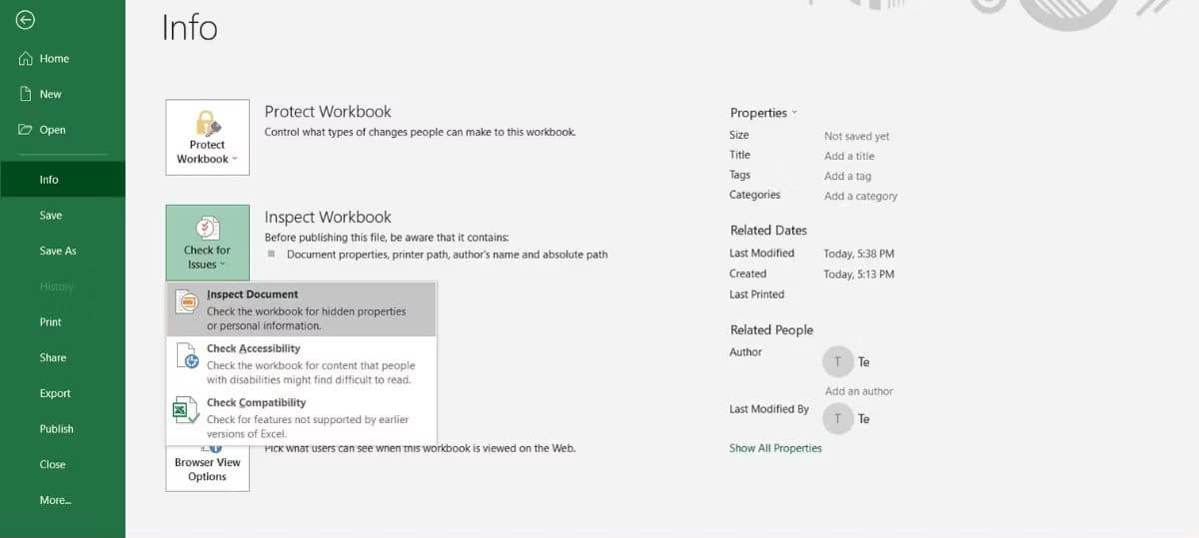Choose the Check Compatibility menu entry
This screenshot has width=1199, height=538.
coord(301,417)
